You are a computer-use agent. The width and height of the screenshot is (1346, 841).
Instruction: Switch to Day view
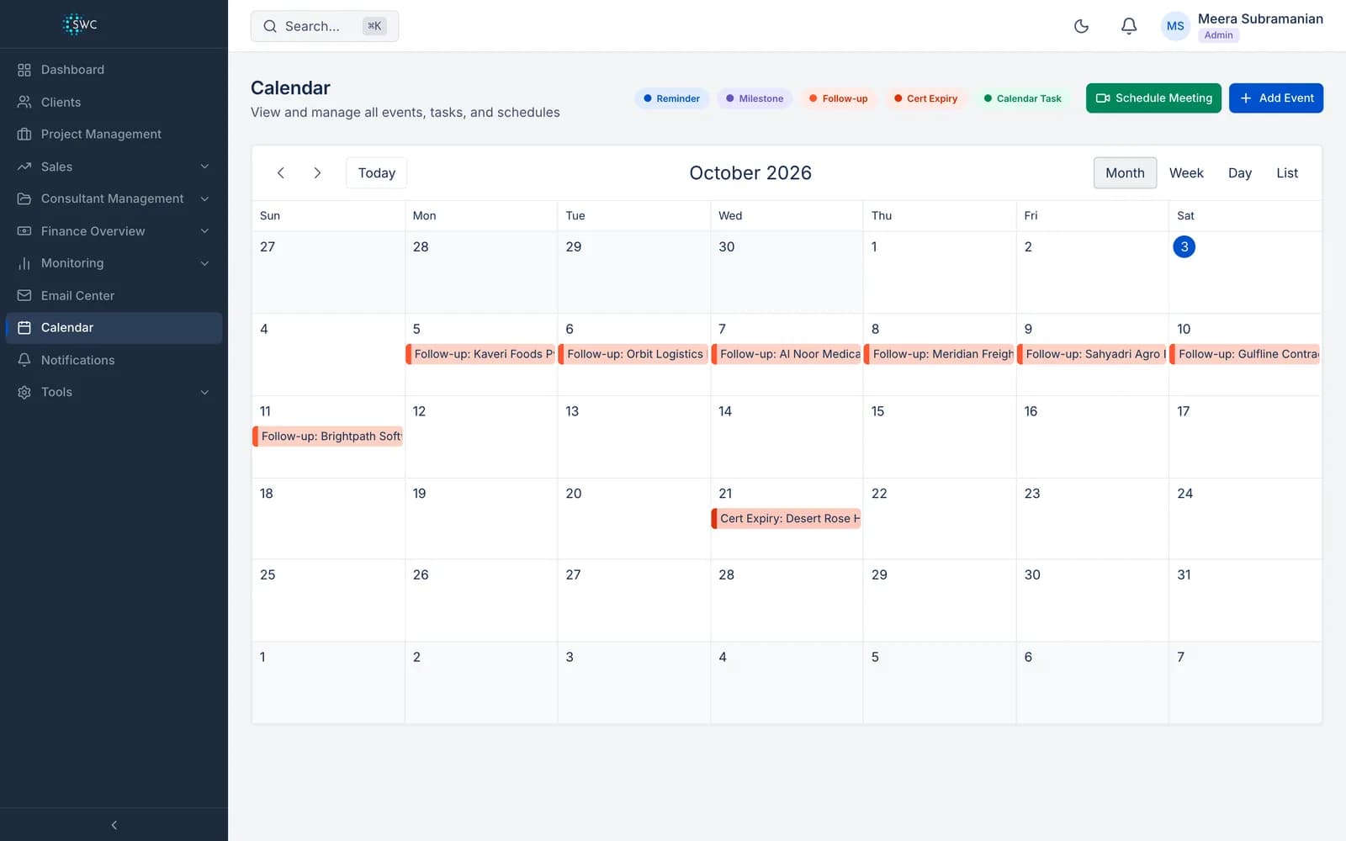tap(1239, 172)
